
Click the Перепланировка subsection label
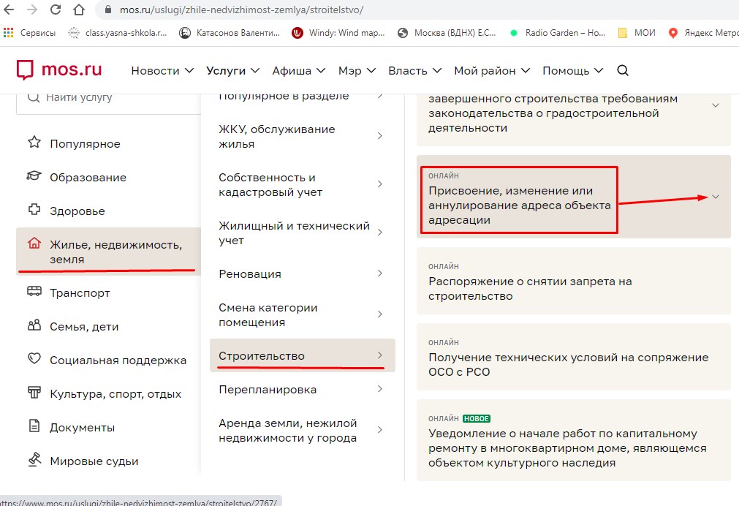pos(268,390)
